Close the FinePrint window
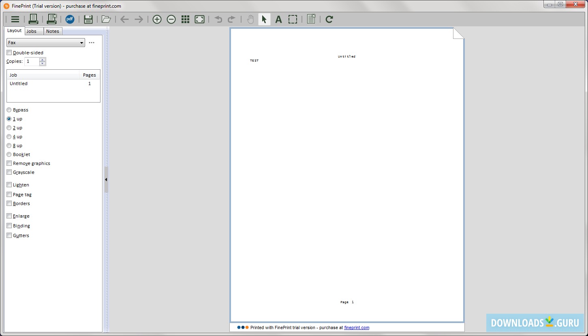 [x=575, y=4]
